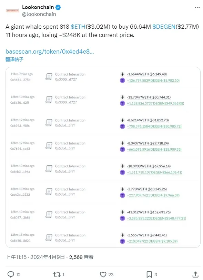Repost using the retweet arrows icon
Screen dimensions: 203x280
(x=57, y=274)
